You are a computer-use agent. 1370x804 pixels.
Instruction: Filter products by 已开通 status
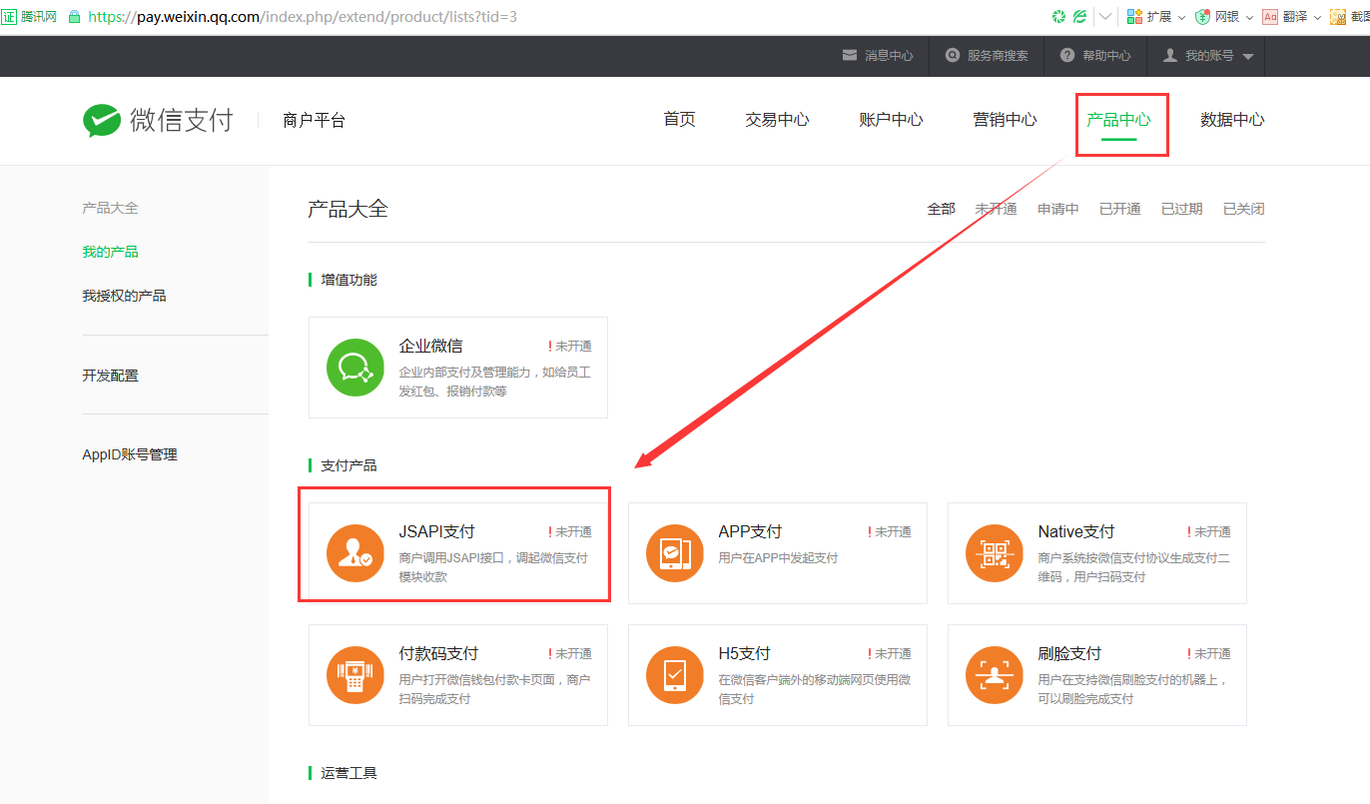point(1119,209)
